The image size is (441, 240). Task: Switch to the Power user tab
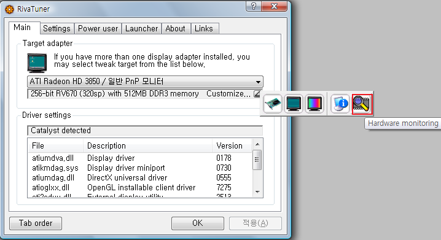pyautogui.click(x=98, y=29)
